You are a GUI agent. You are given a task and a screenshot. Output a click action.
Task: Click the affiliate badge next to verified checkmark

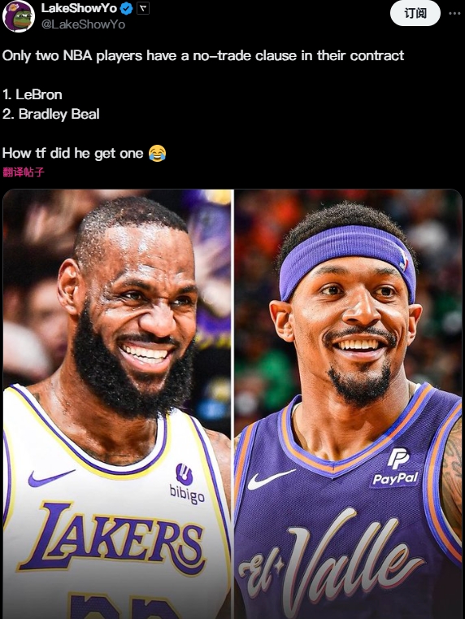(143, 8)
